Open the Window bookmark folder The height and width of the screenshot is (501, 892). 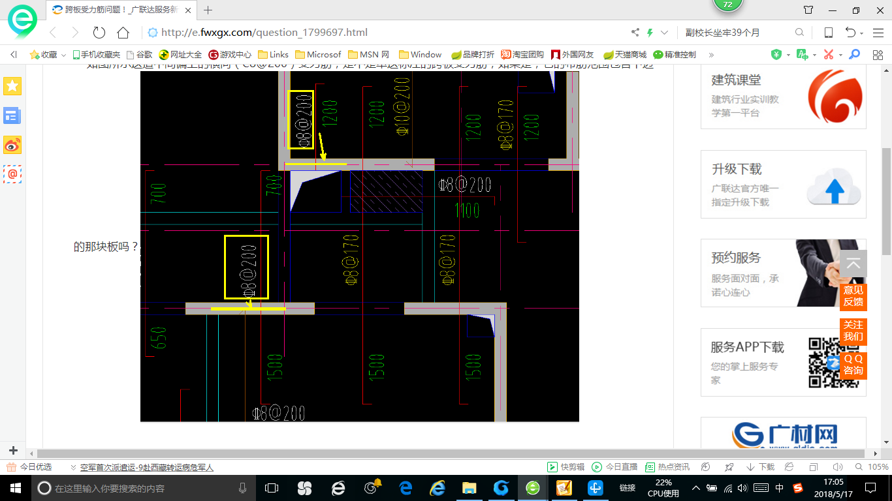point(420,55)
